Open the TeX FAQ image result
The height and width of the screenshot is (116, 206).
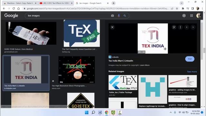pos(82,33)
